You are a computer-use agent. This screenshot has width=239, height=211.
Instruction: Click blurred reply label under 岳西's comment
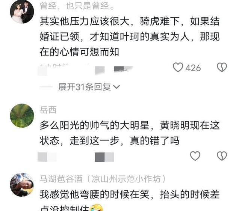point(104,157)
